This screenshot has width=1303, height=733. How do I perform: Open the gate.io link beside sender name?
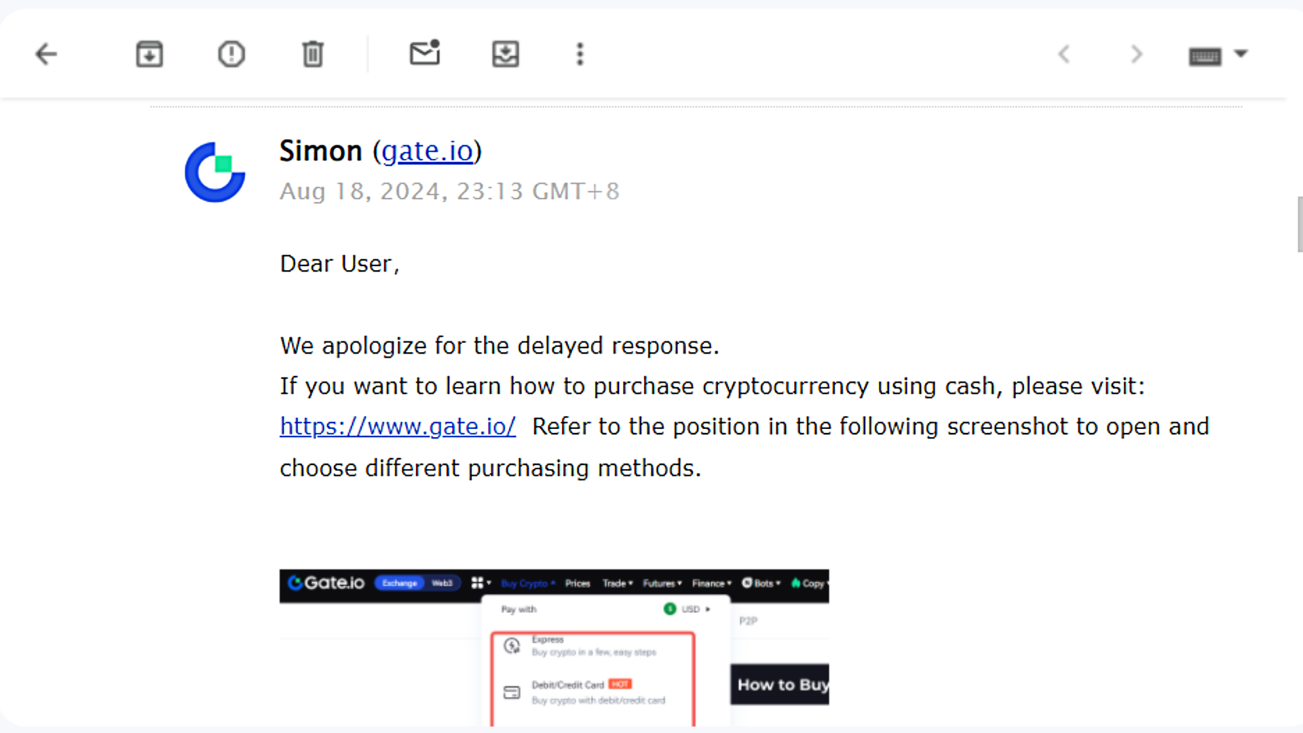pyautogui.click(x=428, y=151)
